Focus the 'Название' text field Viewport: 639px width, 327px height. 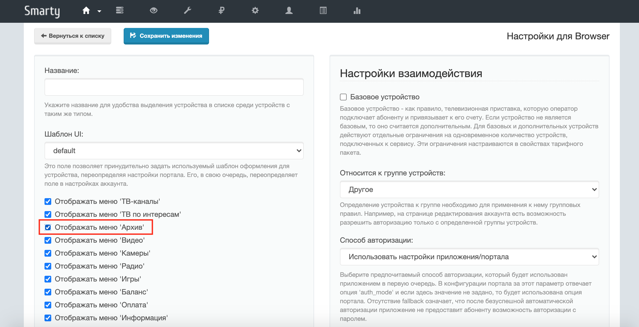tap(174, 87)
